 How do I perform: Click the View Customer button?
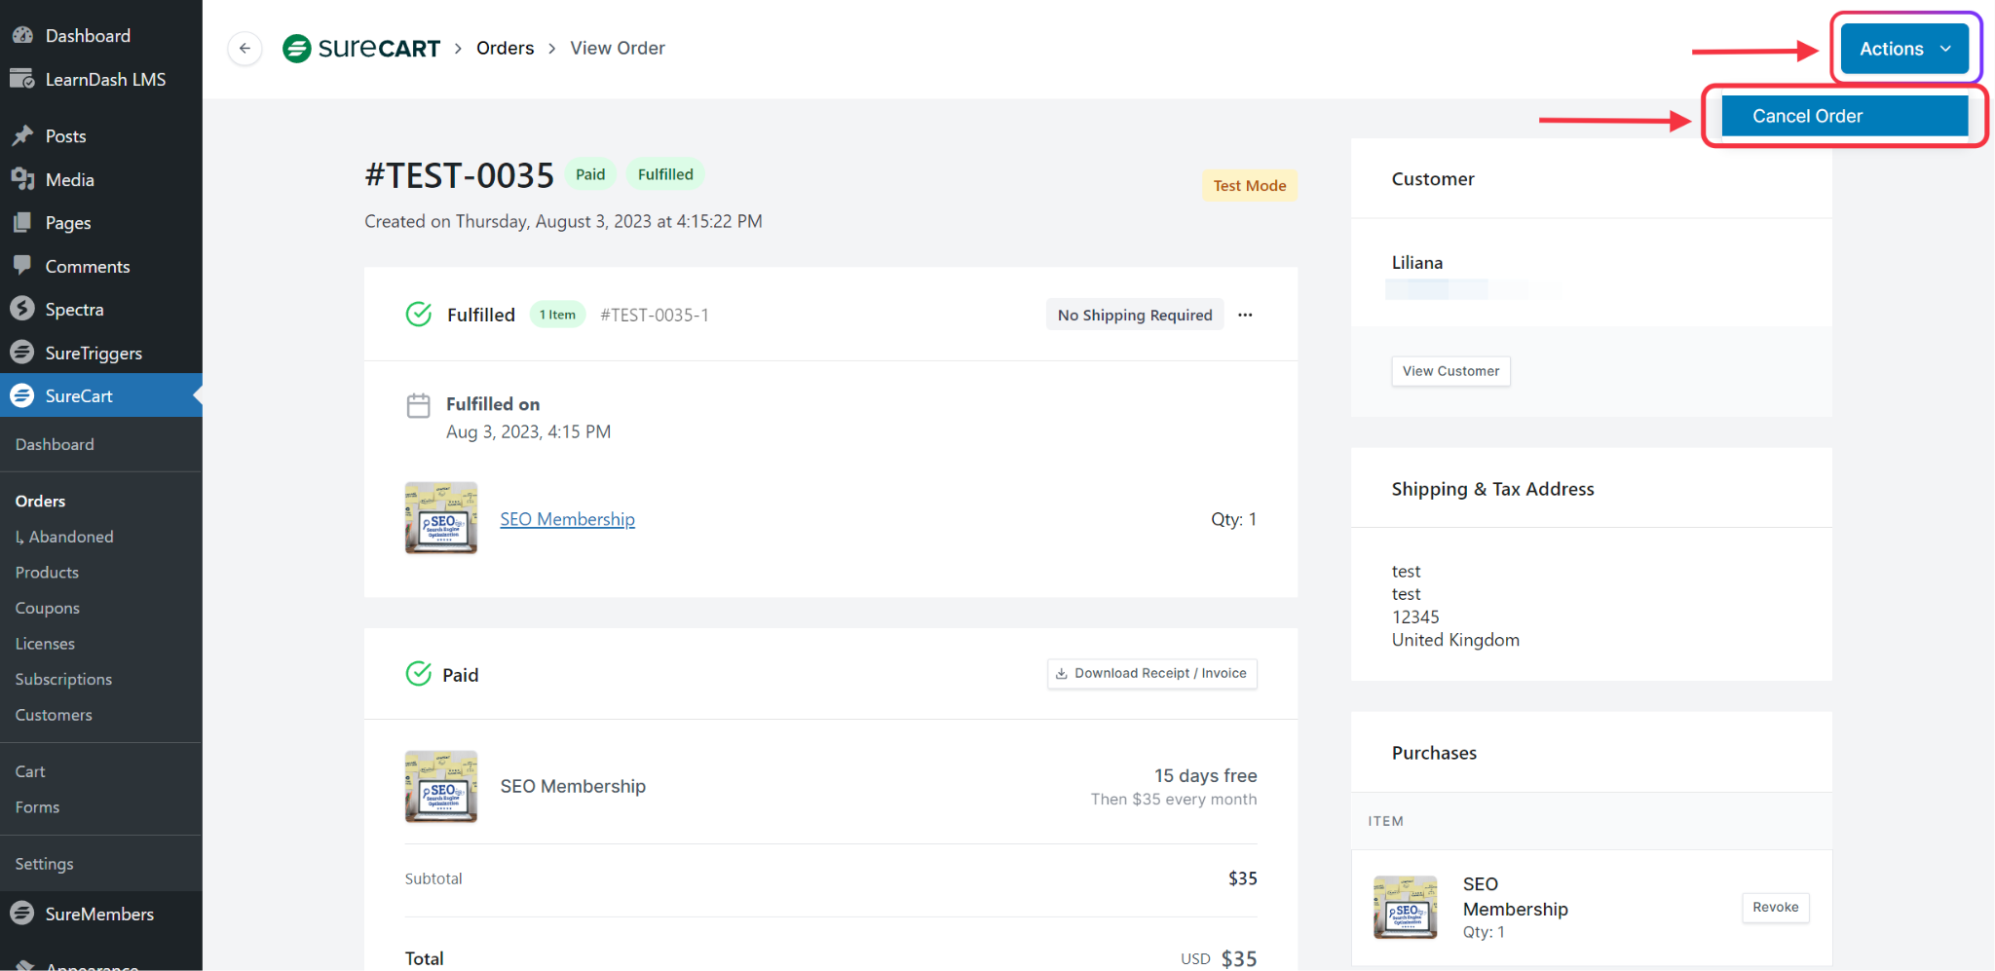point(1449,371)
